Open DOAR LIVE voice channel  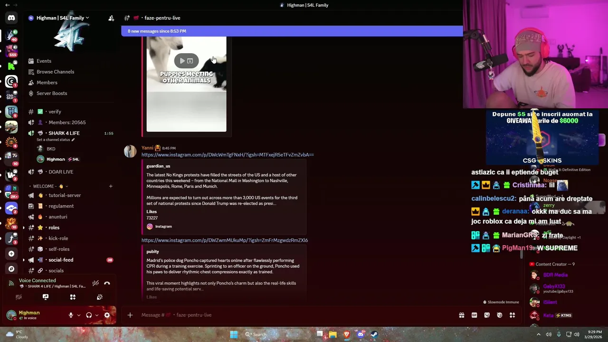click(61, 172)
